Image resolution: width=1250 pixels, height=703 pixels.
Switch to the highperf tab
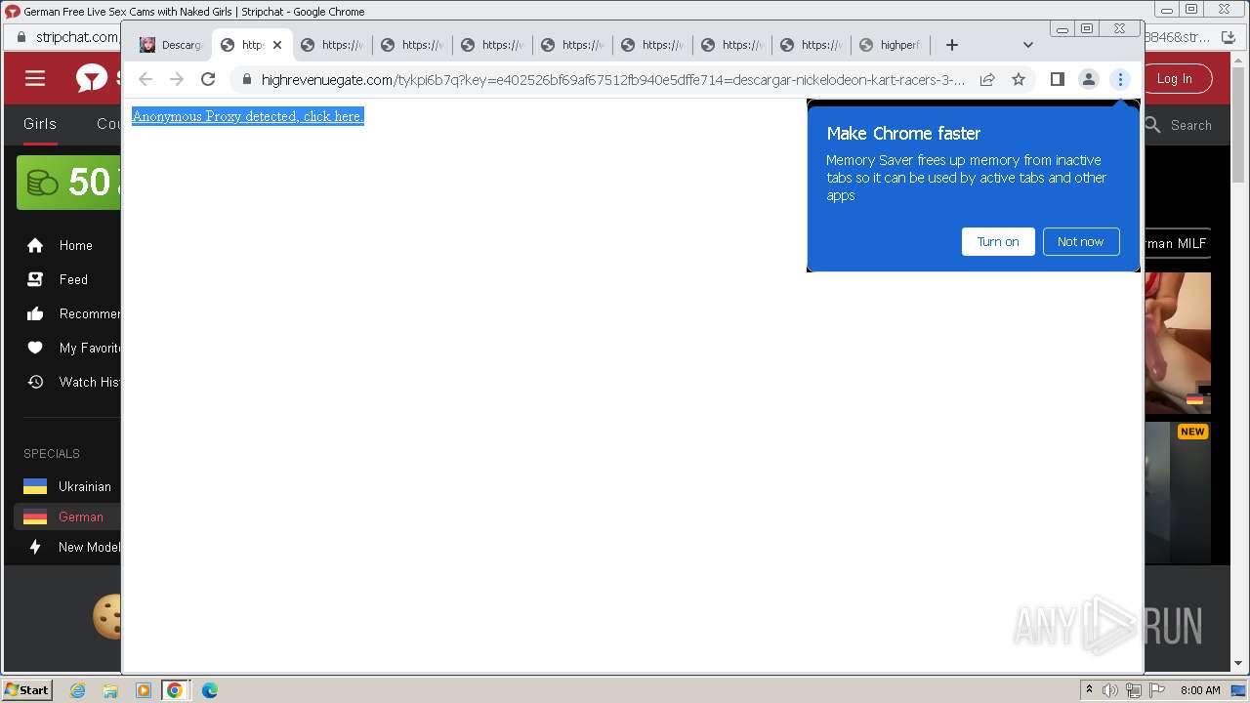click(892, 45)
